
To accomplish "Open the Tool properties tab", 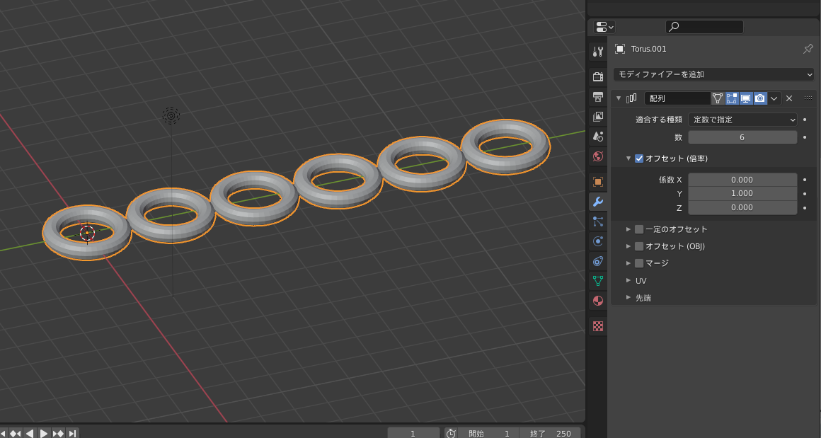I will 597,51.
